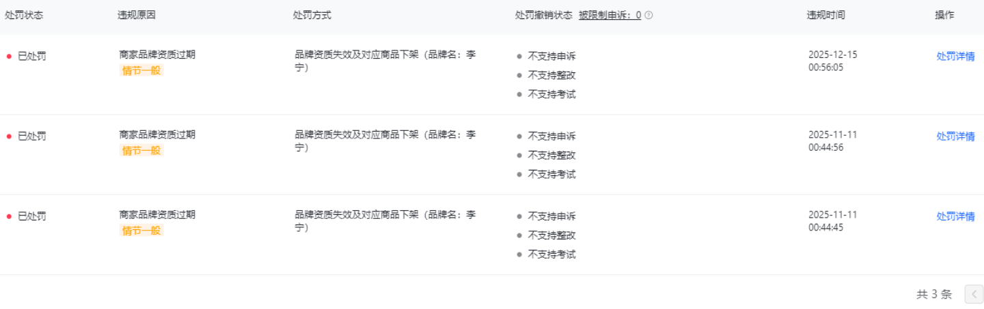Select 不支持整改 in the 00:44:56 row
This screenshot has width=984, height=309.
pos(551,156)
